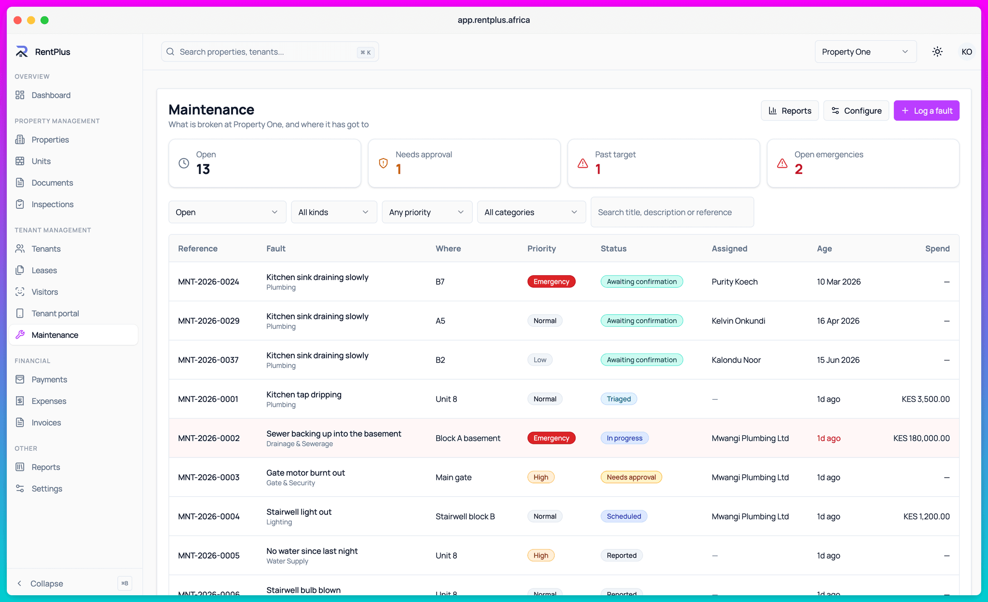Select Stairwell light out fault
The width and height of the screenshot is (988, 602).
(299, 511)
